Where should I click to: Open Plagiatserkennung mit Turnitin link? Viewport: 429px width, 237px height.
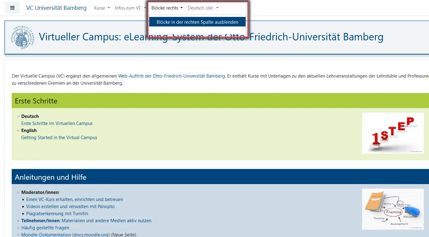[x=57, y=214]
